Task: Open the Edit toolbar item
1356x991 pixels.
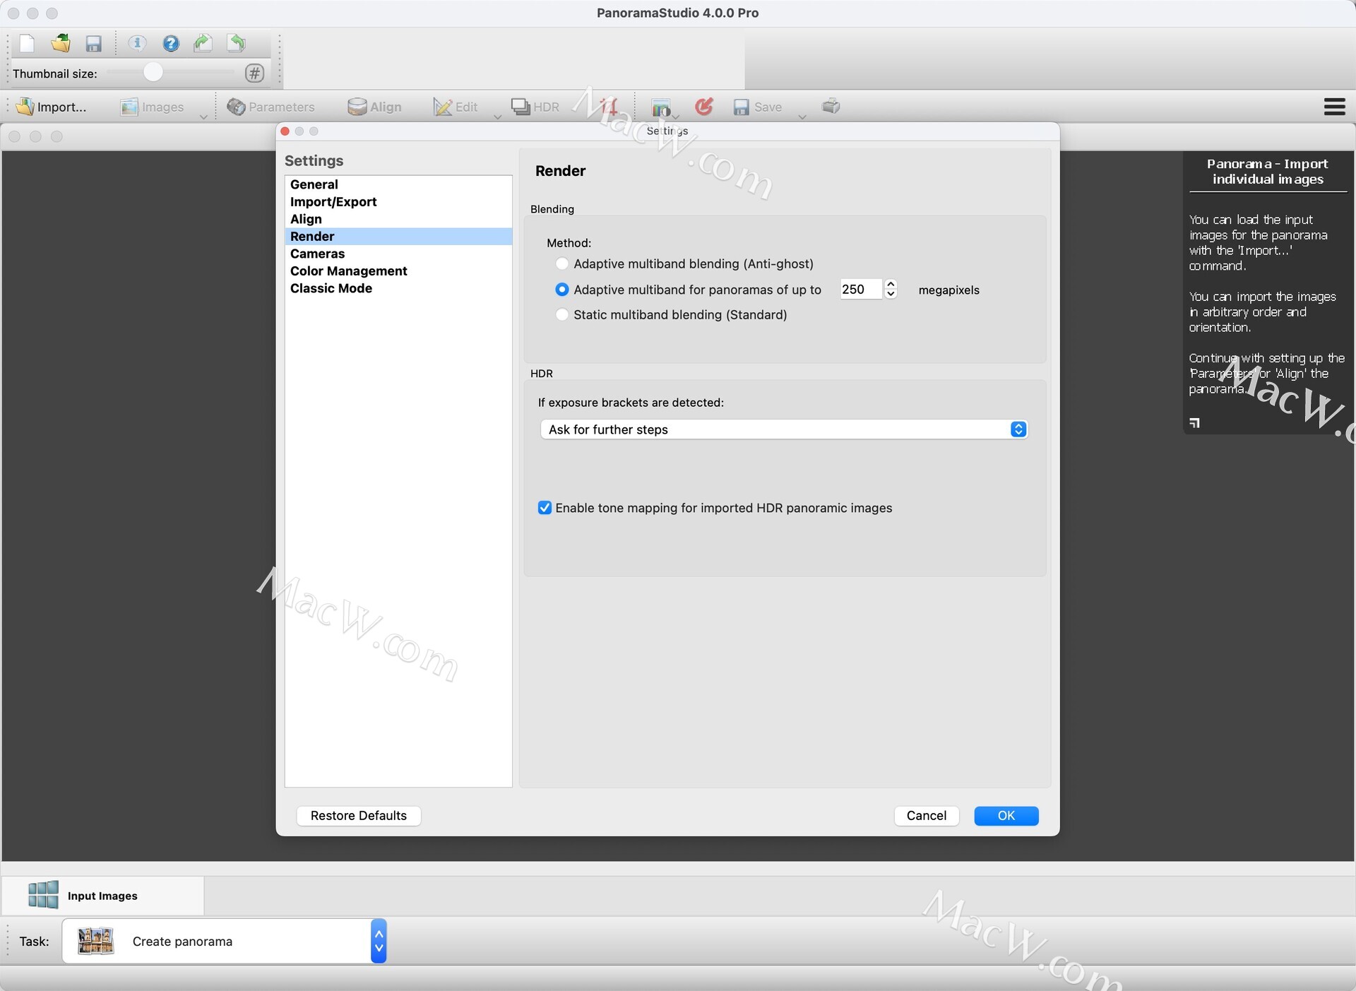Action: pos(456,107)
